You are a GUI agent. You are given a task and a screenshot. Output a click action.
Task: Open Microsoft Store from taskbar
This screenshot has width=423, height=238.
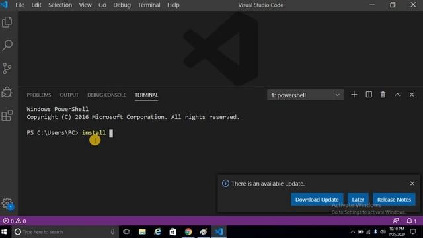173,232
